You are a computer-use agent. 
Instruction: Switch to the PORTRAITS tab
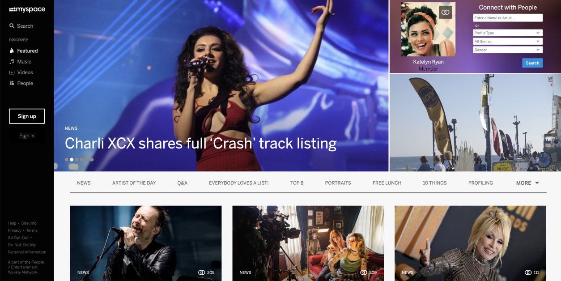coord(338,183)
